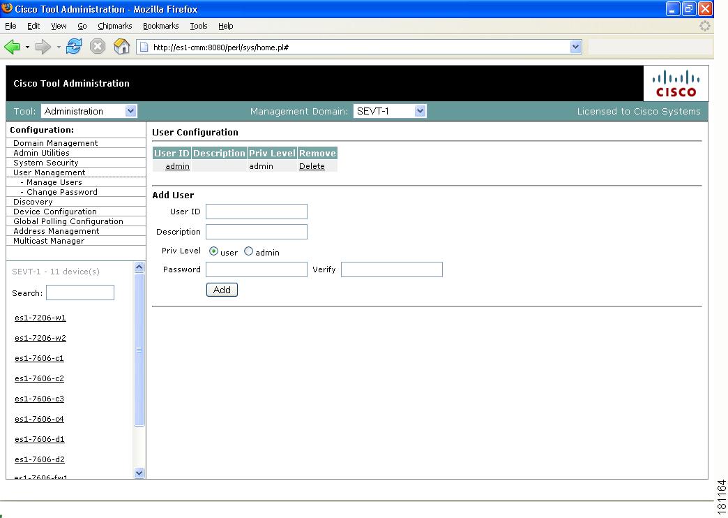The image size is (728, 518).
Task: Open Discovery in Configuration list
Action: (33, 202)
